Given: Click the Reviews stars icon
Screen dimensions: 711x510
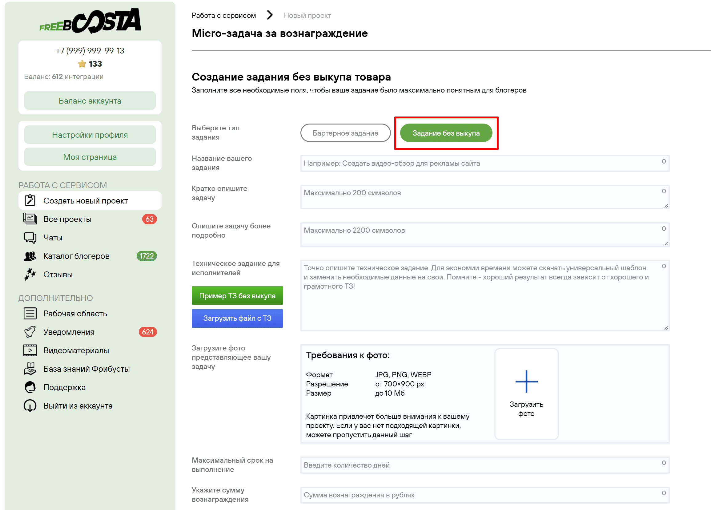Looking at the screenshot, I should (x=30, y=274).
